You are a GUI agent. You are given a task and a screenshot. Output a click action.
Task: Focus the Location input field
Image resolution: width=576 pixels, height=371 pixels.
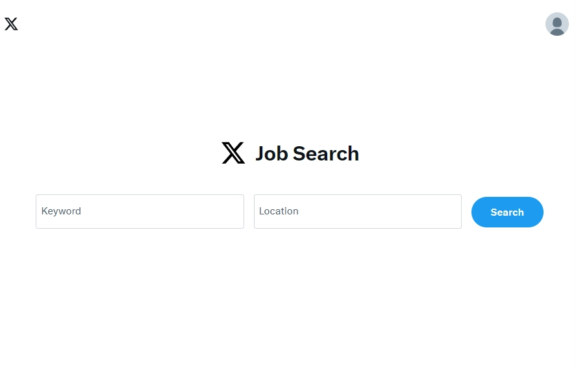point(357,211)
